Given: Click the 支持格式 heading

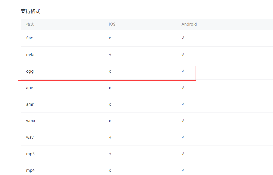Looking at the screenshot, I should pos(31,11).
